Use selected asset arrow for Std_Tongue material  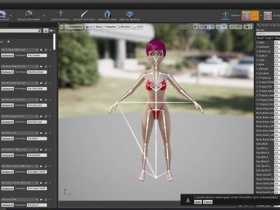[x=41, y=50]
